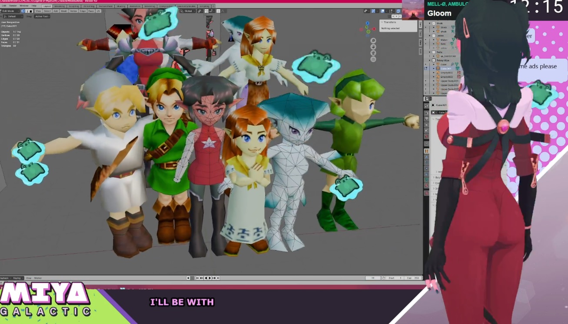Switch to face select mode

point(31,11)
